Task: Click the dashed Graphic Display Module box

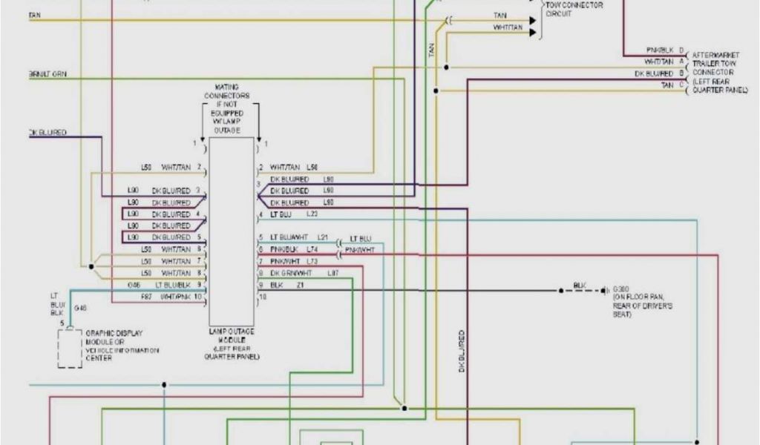Action: (x=70, y=348)
